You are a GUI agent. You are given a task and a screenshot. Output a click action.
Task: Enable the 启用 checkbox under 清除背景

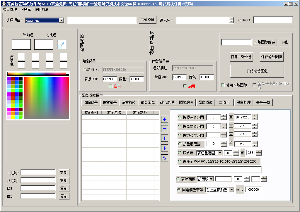(110, 86)
